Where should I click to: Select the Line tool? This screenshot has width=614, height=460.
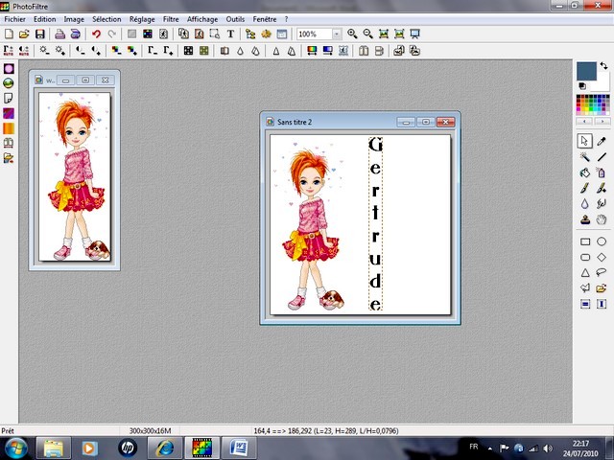pos(602,157)
